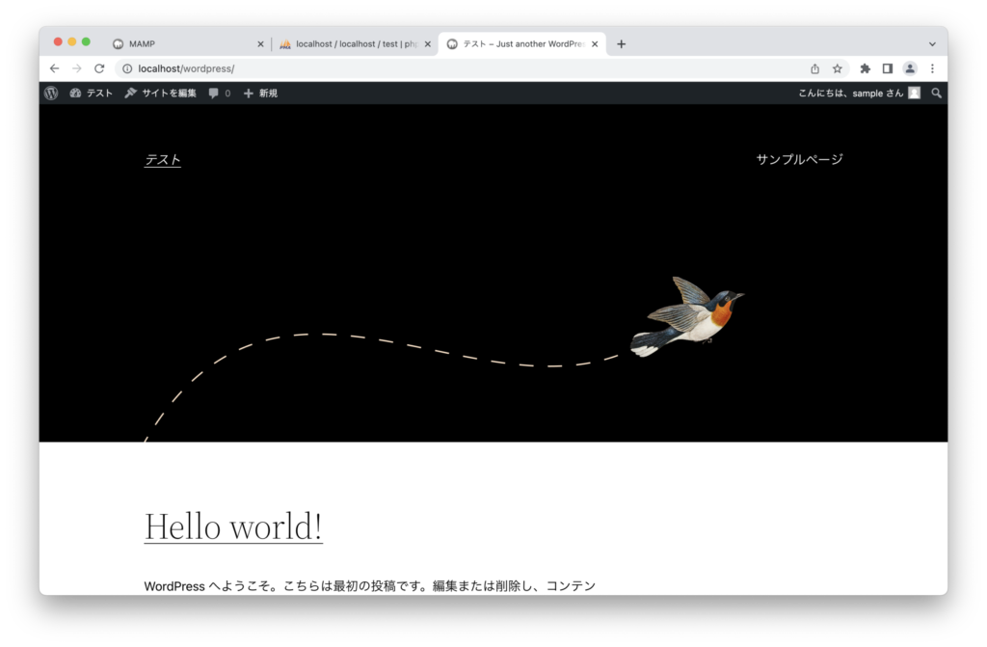The width and height of the screenshot is (987, 647).
Task: Open Chrome's three-dot menu
Action: tap(932, 68)
